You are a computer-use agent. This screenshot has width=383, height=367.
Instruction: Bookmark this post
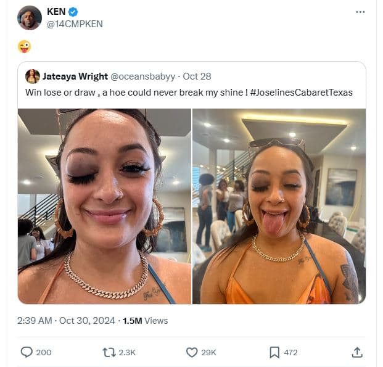pyautogui.click(x=274, y=352)
